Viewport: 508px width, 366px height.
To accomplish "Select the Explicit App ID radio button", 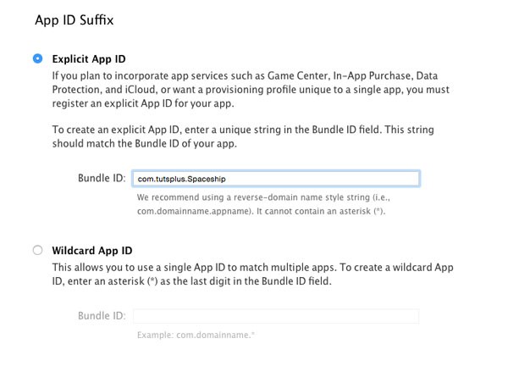I will coord(37,58).
